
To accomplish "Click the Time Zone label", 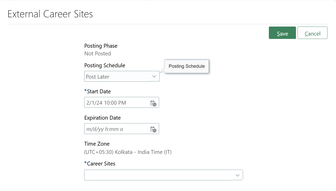I will coord(97,144).
